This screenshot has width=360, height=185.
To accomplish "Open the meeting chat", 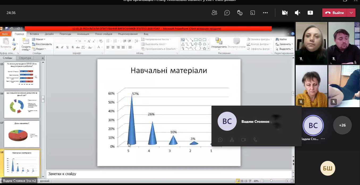I will click(227, 13).
